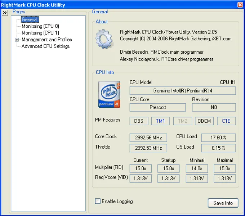Open the Monitoring (CPU 1) page

point(40,33)
